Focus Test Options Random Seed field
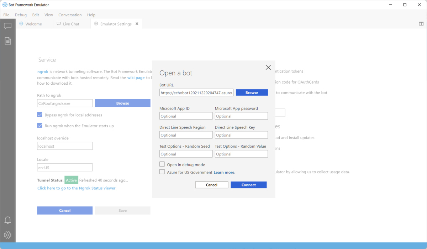This screenshot has width=427, height=249. 186,154
